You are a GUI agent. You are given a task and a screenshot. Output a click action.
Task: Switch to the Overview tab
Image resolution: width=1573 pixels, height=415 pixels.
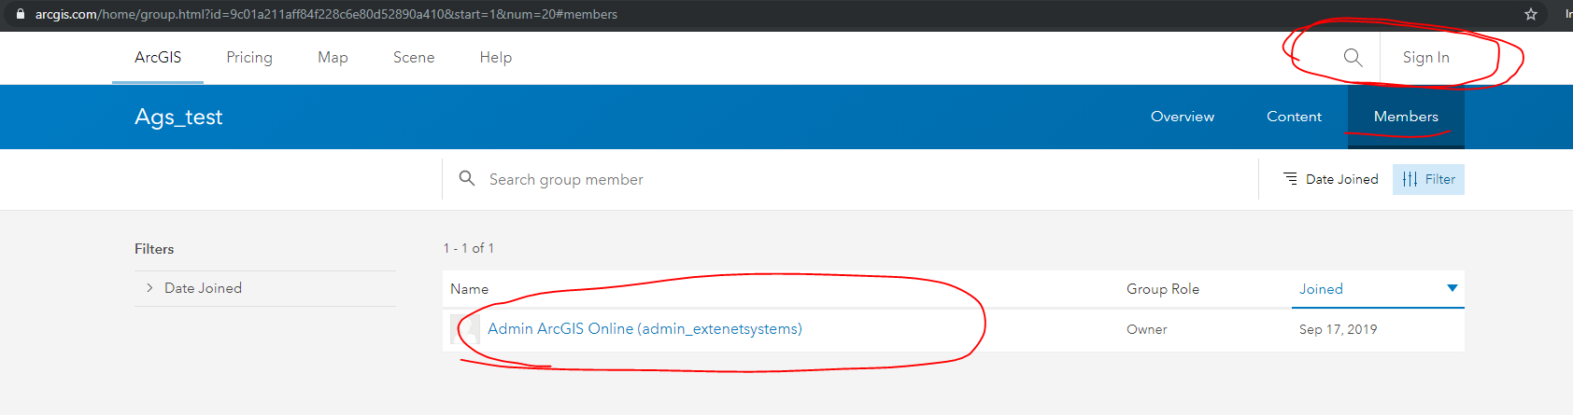coord(1183,117)
